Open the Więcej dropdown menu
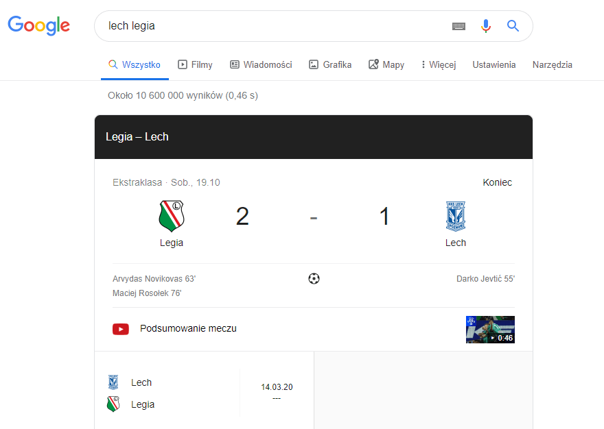 [x=439, y=65]
